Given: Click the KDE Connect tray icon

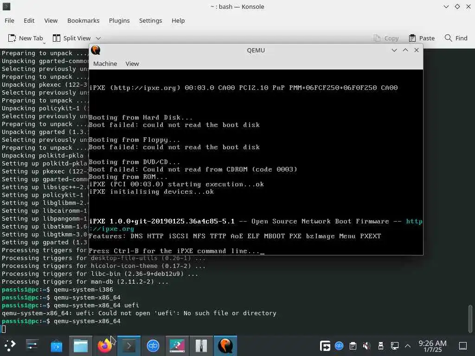Looking at the screenshot, I should pyautogui.click(x=325, y=346).
